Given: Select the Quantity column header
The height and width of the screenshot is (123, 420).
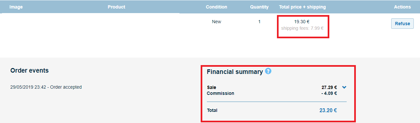Looking at the screenshot, I should pyautogui.click(x=259, y=7).
